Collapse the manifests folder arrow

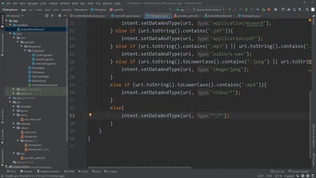10,25
